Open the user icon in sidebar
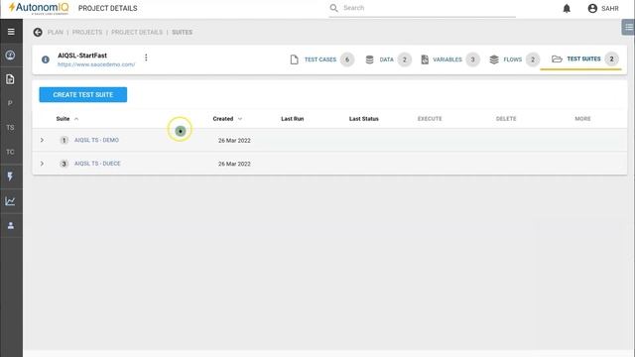The width and height of the screenshot is (635, 357). point(11,225)
